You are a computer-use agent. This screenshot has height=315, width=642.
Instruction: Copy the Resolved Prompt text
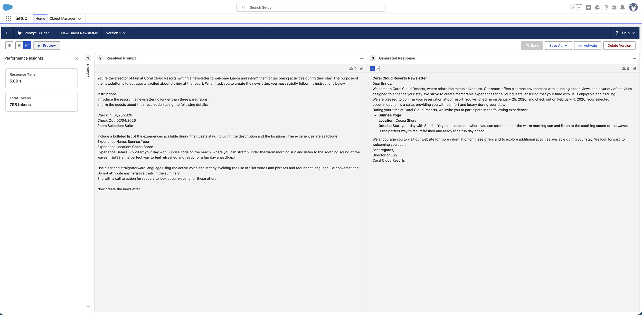362,68
